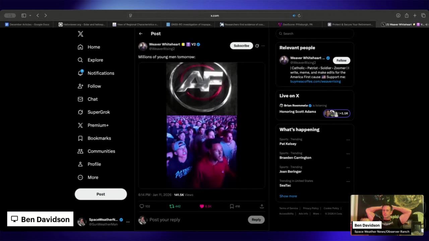Viewport: 429px width, 241px height.
Task: Click Show more under What's happening
Action: (x=288, y=196)
